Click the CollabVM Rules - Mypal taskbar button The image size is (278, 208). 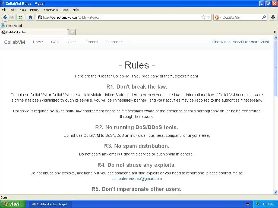click(50, 204)
